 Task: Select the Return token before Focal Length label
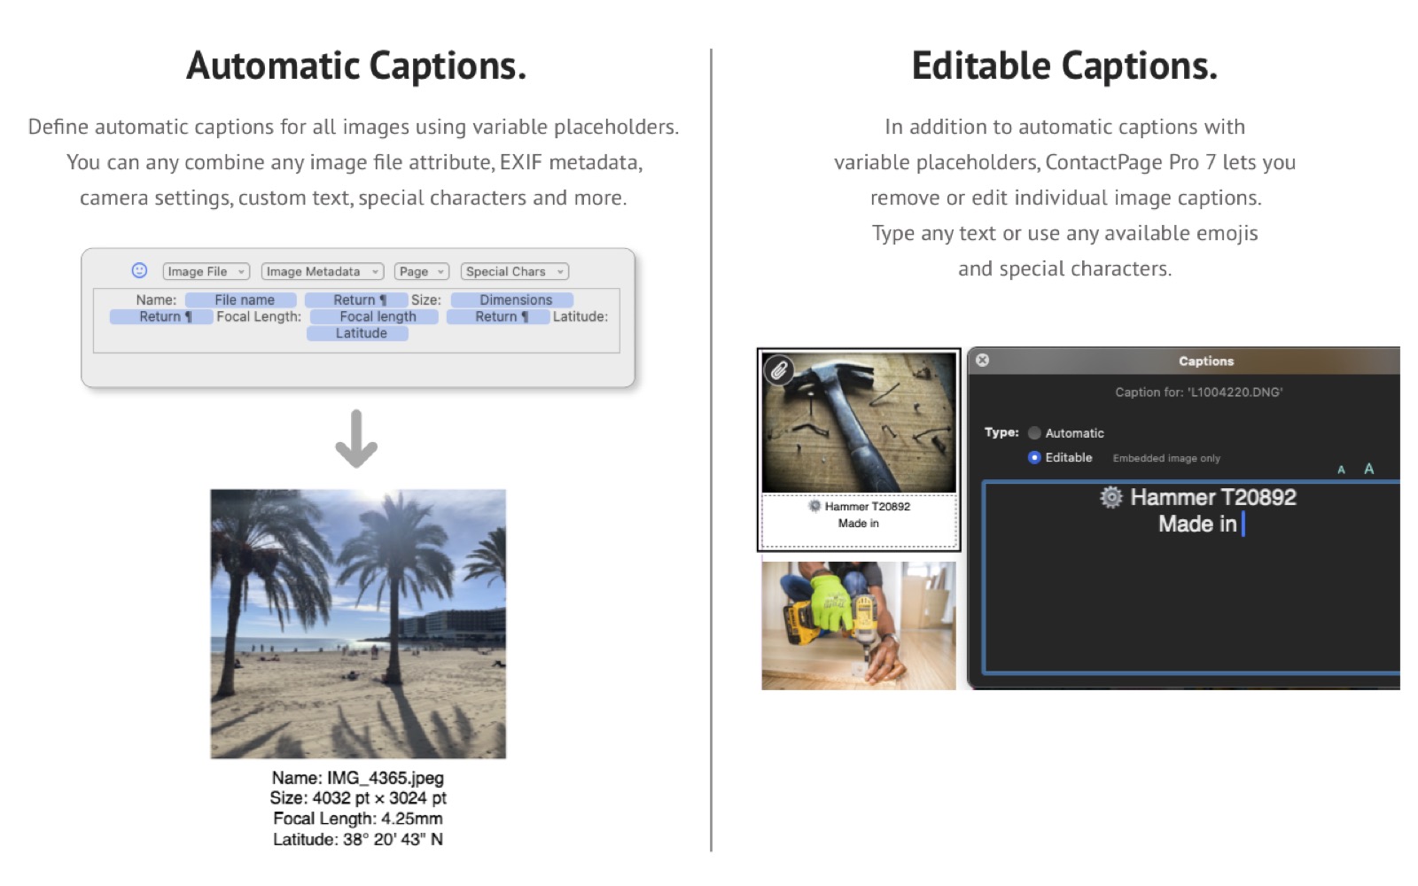[161, 316]
